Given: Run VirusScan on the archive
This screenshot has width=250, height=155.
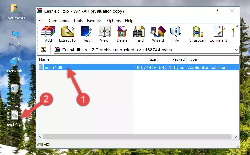Looking at the screenshot, I should click(197, 34).
